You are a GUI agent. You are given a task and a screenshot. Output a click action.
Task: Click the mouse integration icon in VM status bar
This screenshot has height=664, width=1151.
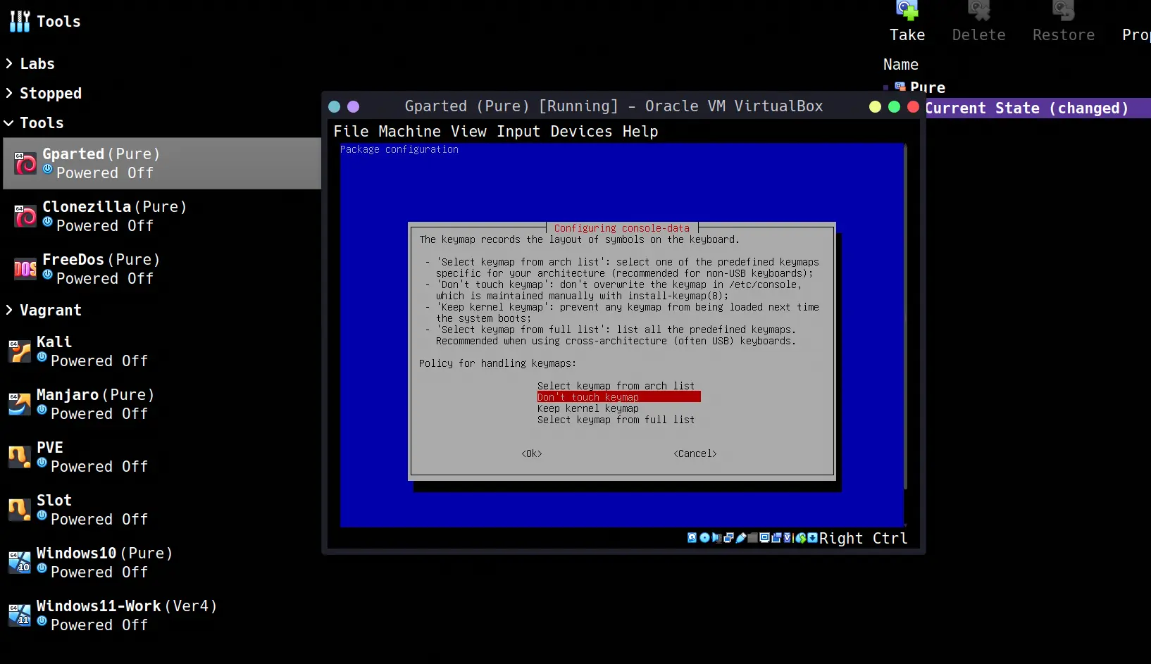801,538
